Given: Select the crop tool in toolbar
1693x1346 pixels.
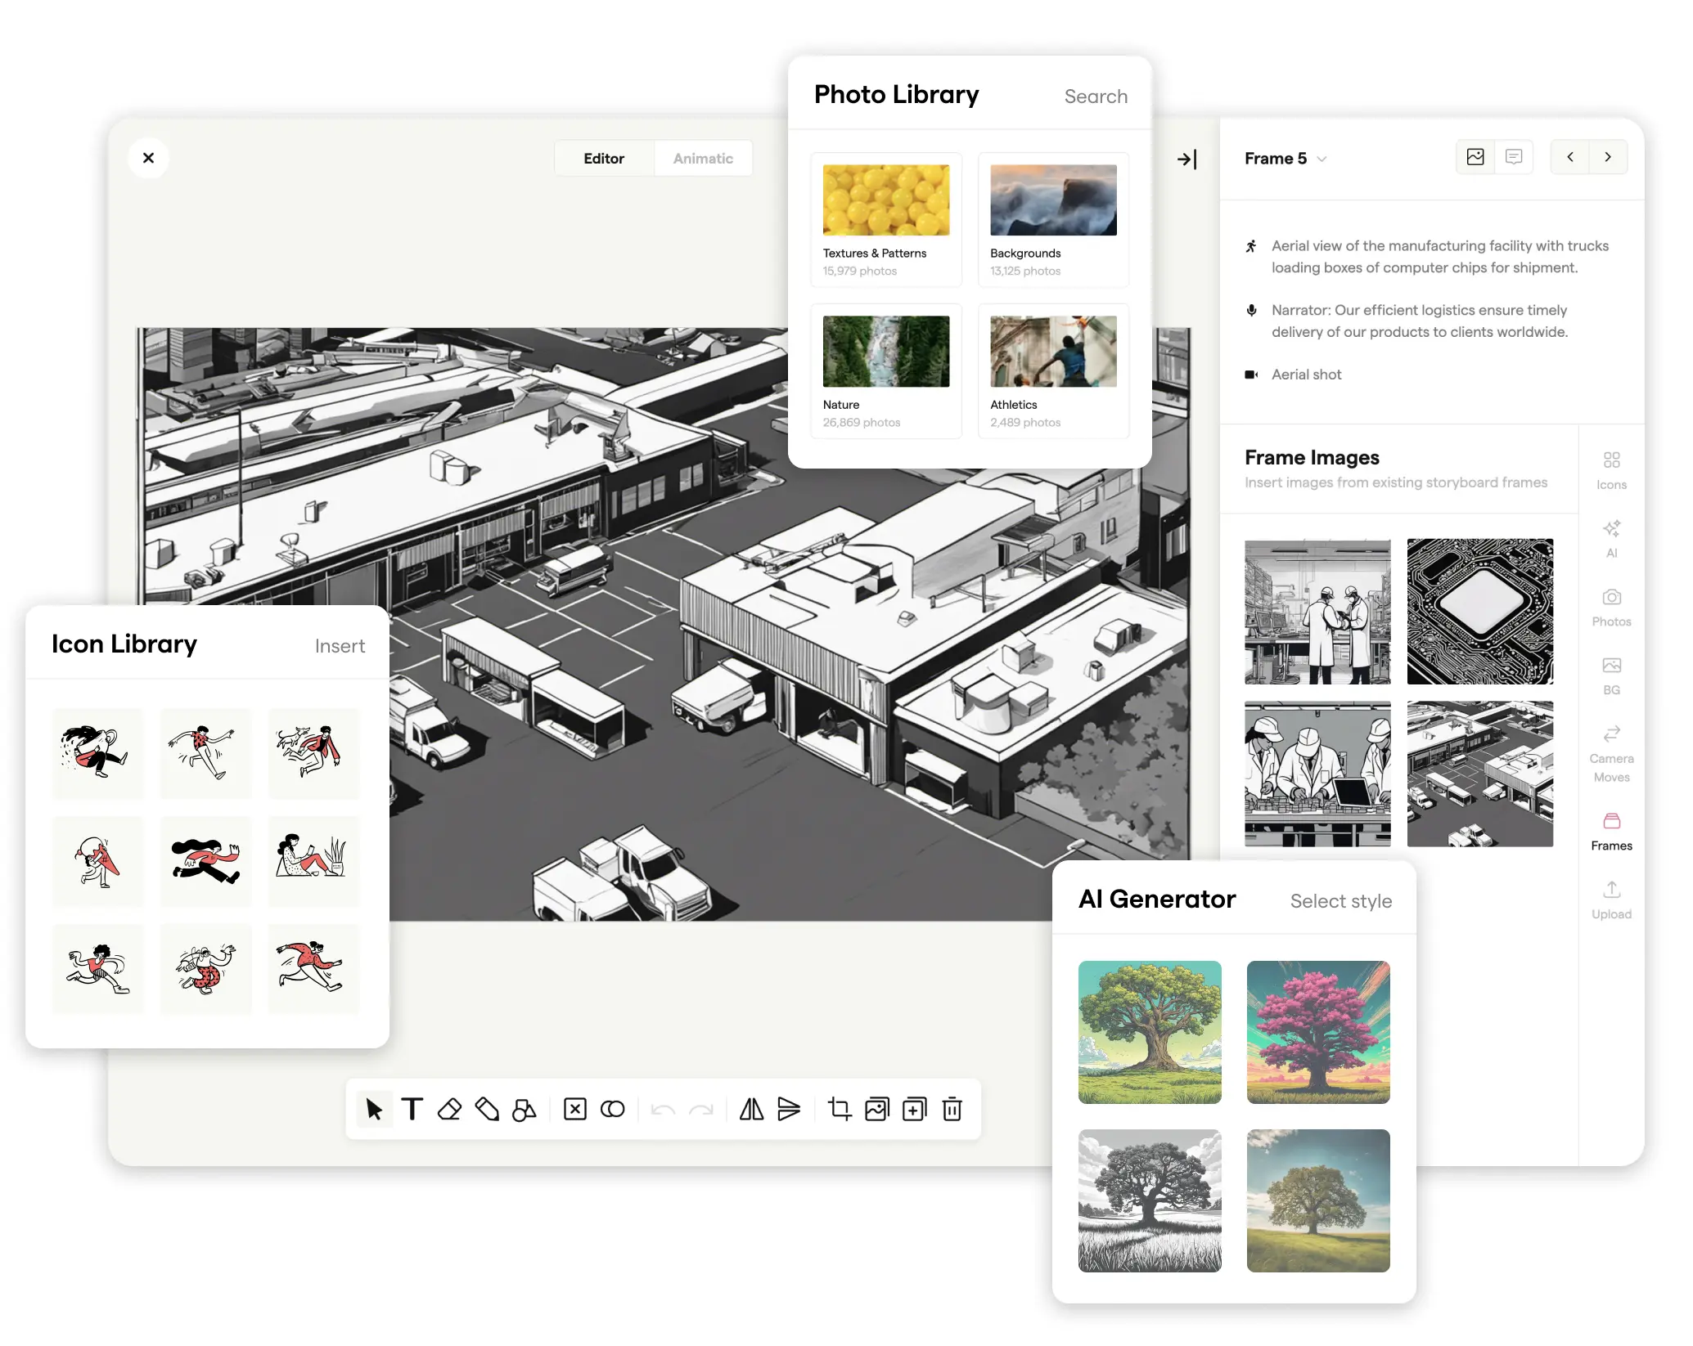Looking at the screenshot, I should [x=838, y=1108].
